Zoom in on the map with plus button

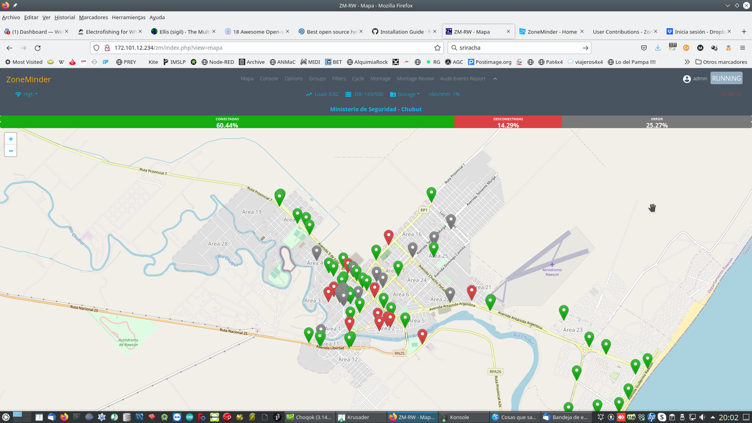click(x=11, y=139)
